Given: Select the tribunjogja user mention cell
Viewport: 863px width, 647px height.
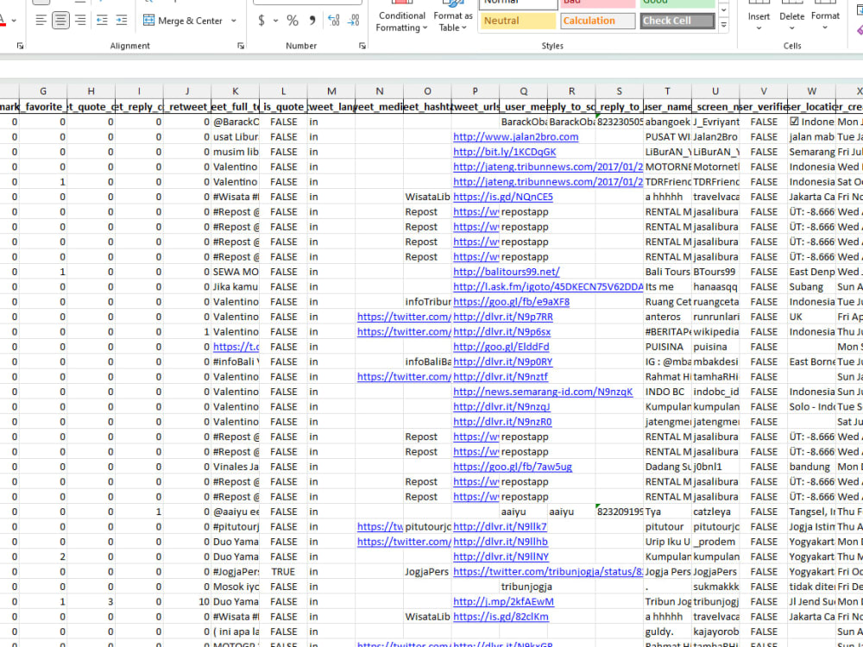Looking at the screenshot, I should pos(524,587).
